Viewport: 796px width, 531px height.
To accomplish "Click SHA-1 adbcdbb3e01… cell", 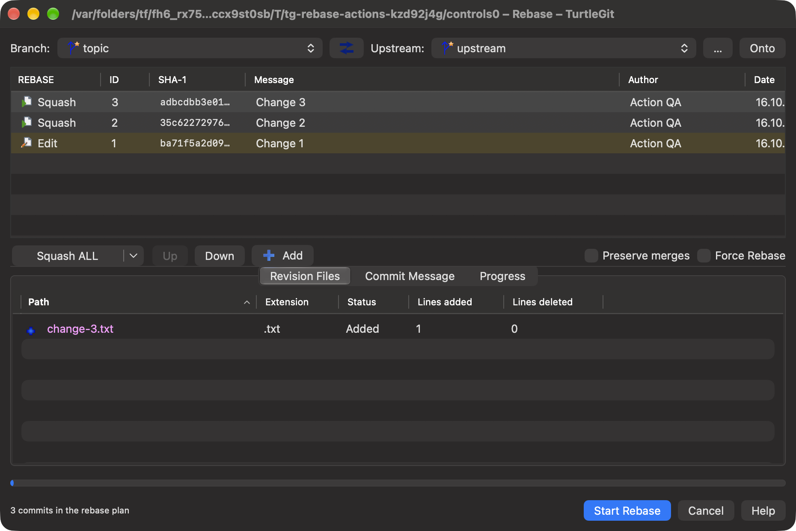I will 195,102.
